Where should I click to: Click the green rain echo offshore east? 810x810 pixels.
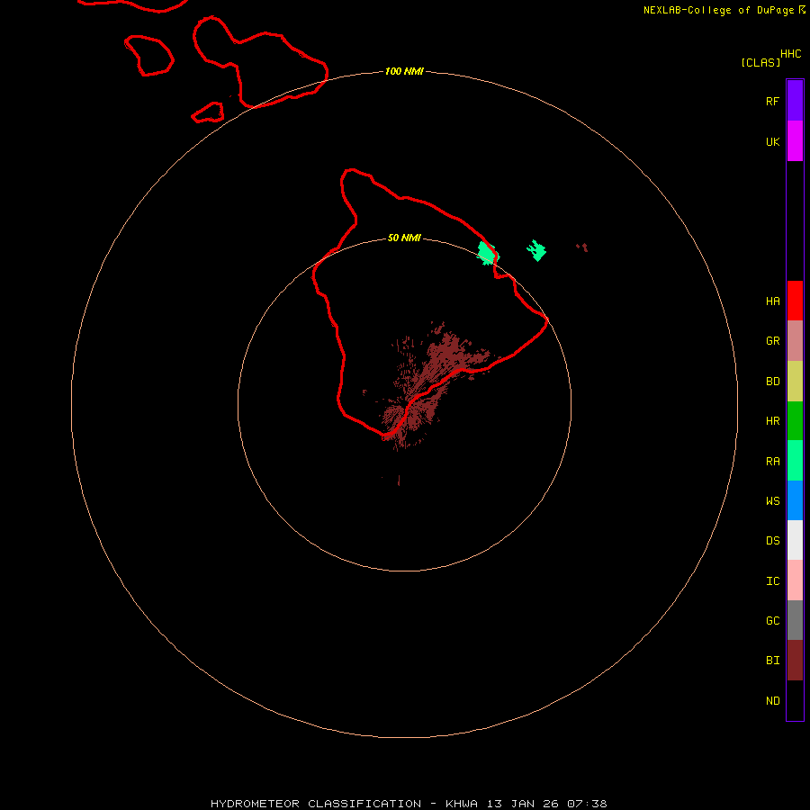click(x=536, y=250)
